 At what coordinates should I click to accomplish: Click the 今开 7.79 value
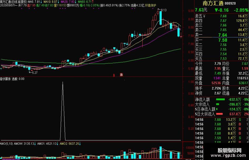point(217,64)
